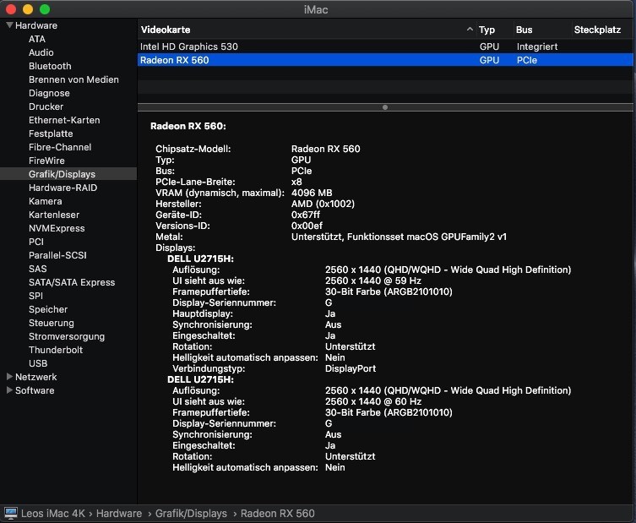Open NVMExpress hardware entry
This screenshot has height=523, width=636.
click(x=57, y=228)
